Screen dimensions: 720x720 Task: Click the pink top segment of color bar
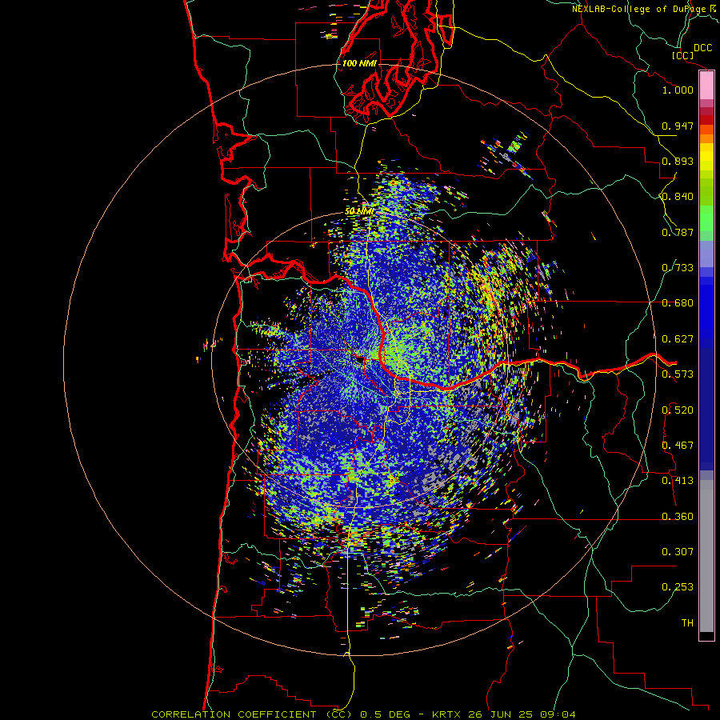tap(706, 85)
